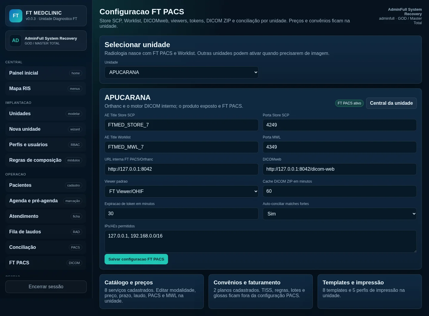The height and width of the screenshot is (316, 429).
Task: Click 'adminfull · GOD / Master' text
Action: pos(400,19)
